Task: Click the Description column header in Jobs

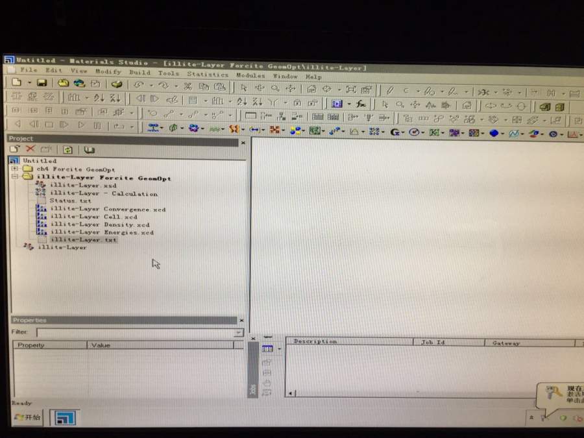Action: (x=349, y=341)
